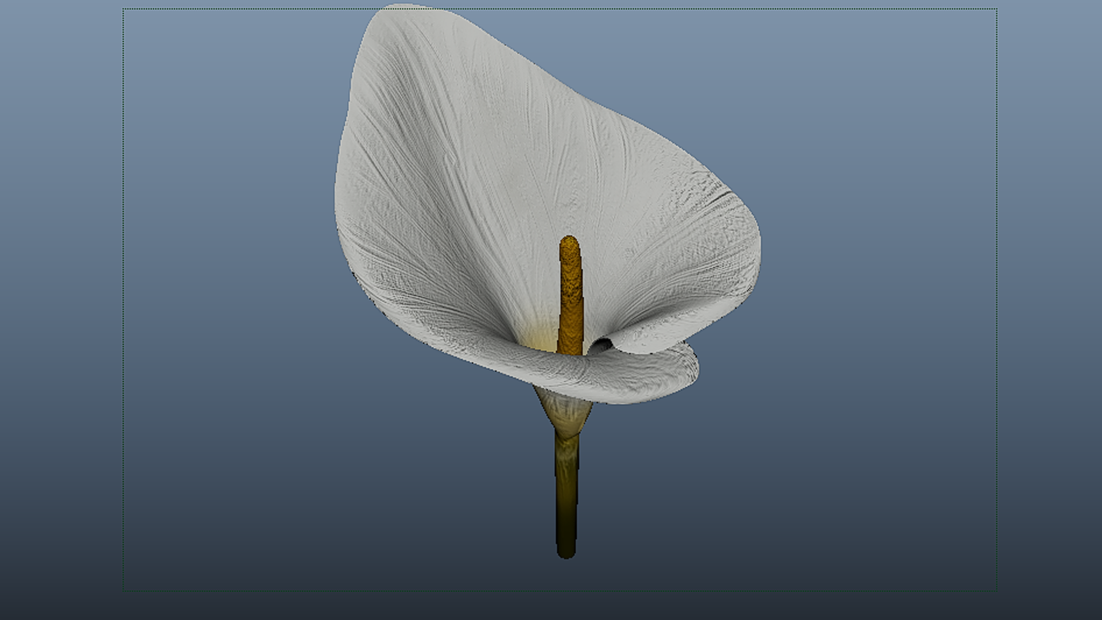This screenshot has width=1102, height=620.
Task: Click the resolution gate's top-left corner
Action: point(123,9)
